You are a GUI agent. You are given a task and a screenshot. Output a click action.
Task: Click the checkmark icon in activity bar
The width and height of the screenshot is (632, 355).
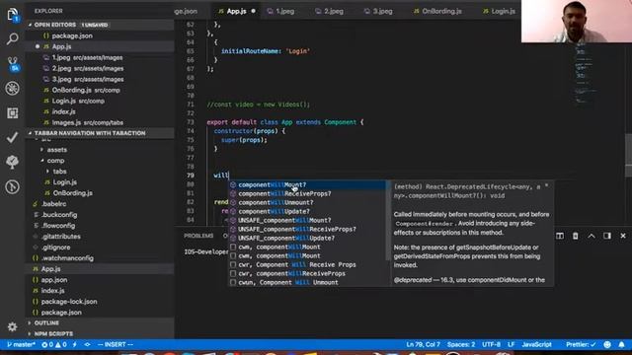click(x=13, y=138)
